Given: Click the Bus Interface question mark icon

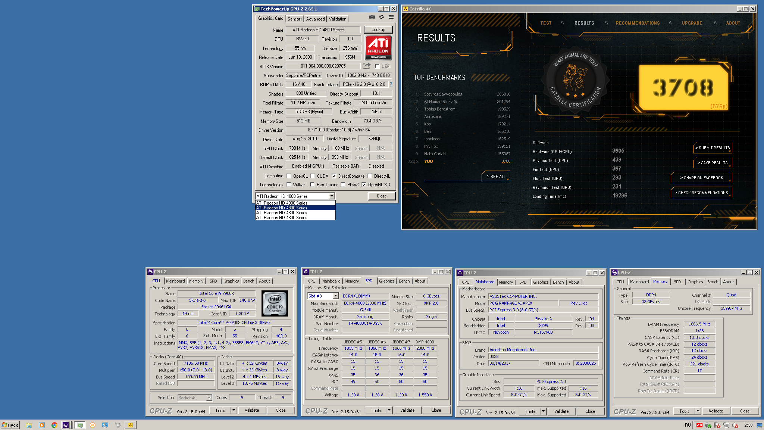Looking at the screenshot, I should (391, 84).
